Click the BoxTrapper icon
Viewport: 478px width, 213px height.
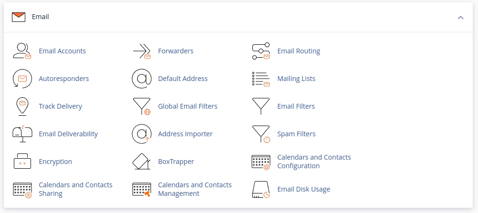141,162
